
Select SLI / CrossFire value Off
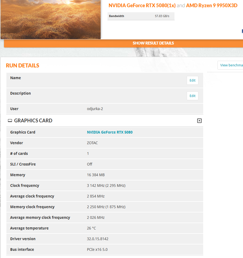pyautogui.click(x=89, y=164)
